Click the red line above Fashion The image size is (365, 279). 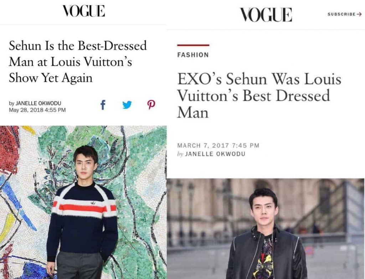point(193,45)
